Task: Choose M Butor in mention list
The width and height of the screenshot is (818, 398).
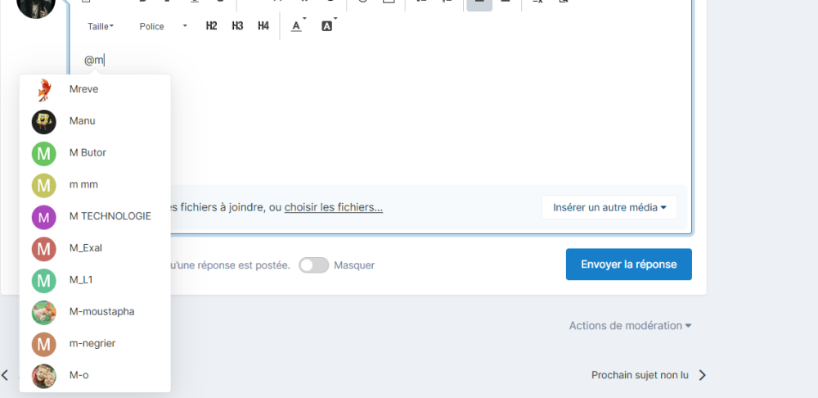Action: coord(95,153)
